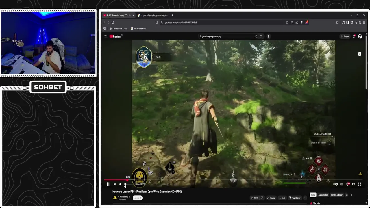Open the YouTube hamburger menu
The image size is (370, 208).
tap(106, 36)
